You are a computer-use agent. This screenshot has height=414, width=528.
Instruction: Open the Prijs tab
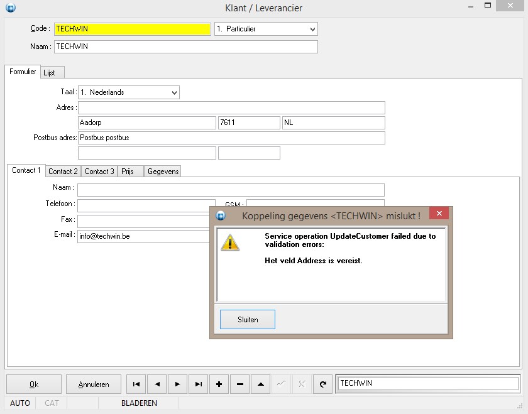(x=130, y=172)
